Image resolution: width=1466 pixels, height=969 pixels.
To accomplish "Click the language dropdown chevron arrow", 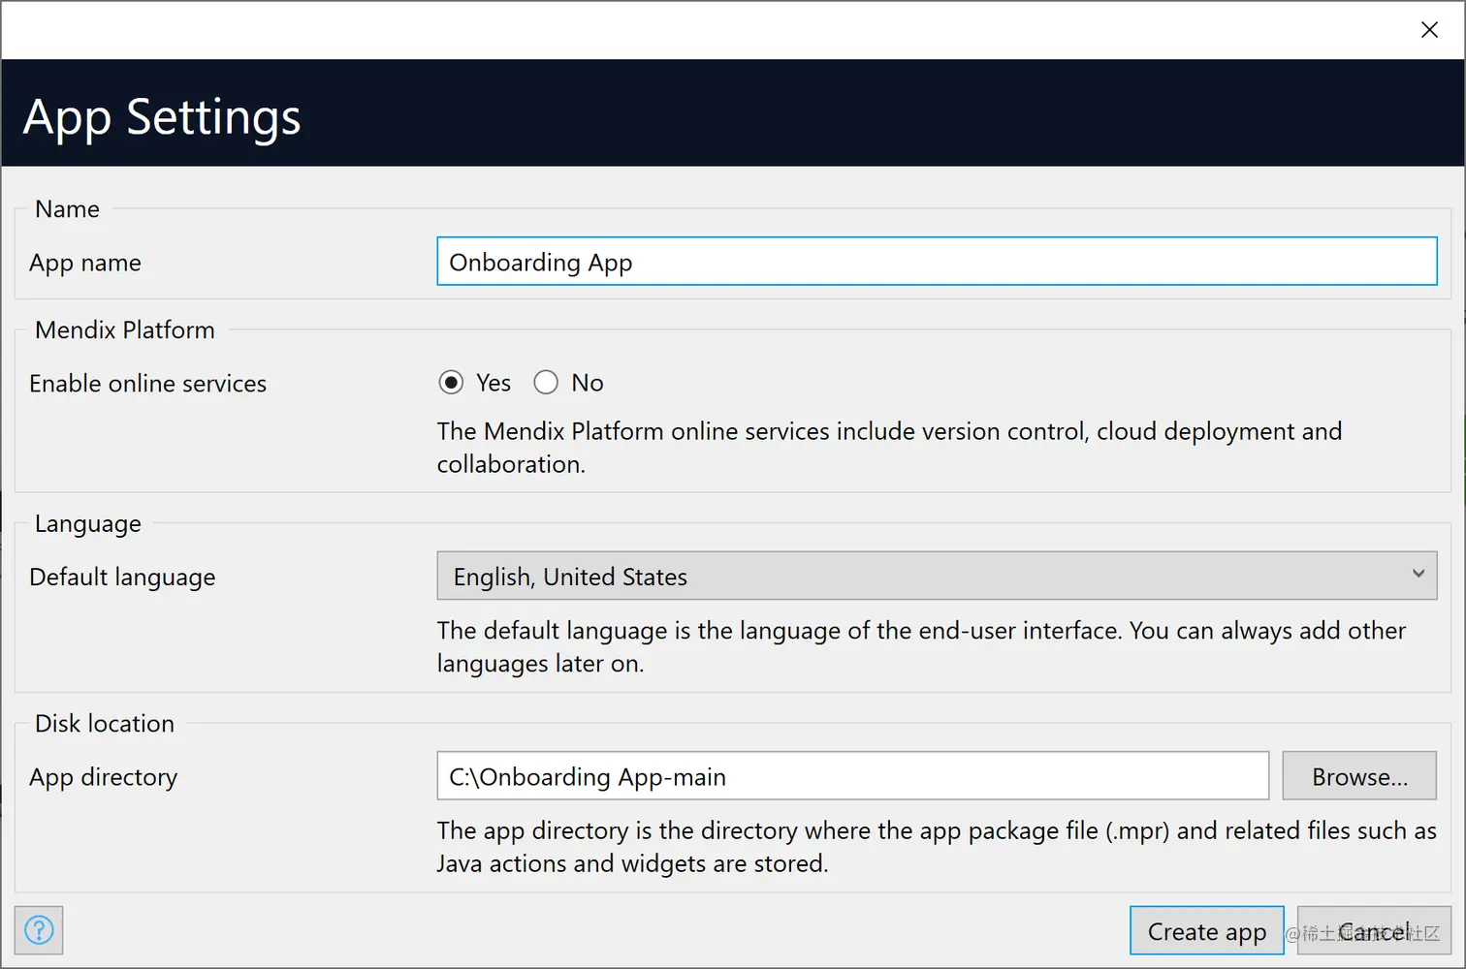I will (1418, 574).
